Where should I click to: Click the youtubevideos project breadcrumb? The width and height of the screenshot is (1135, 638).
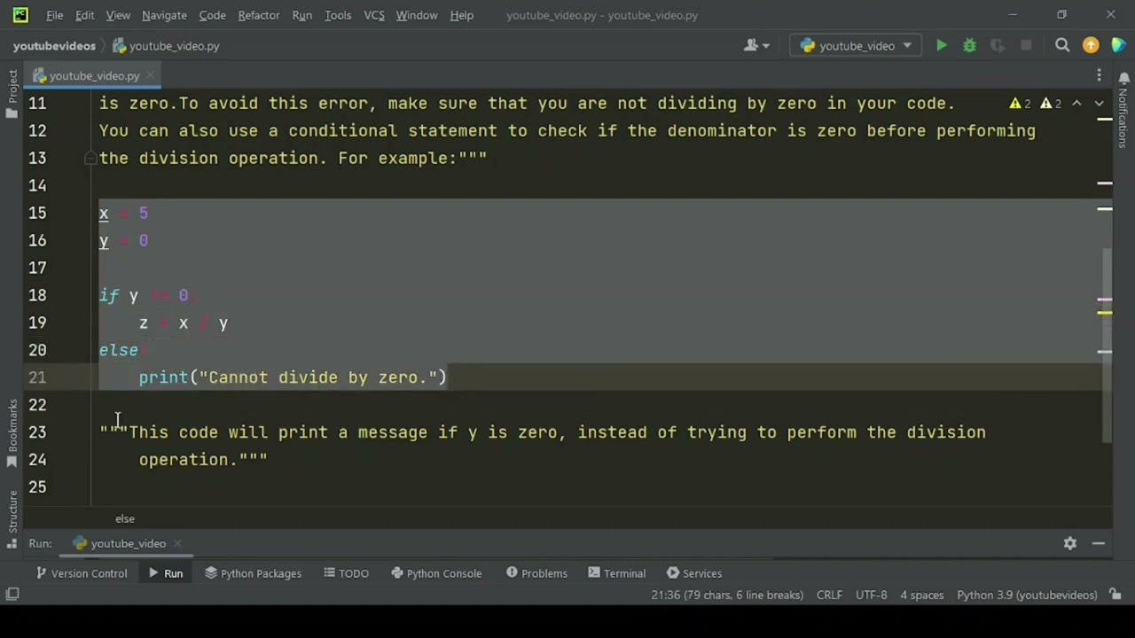point(54,45)
